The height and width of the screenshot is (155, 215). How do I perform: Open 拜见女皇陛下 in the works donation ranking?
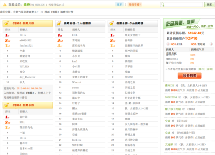coord(133,35)
